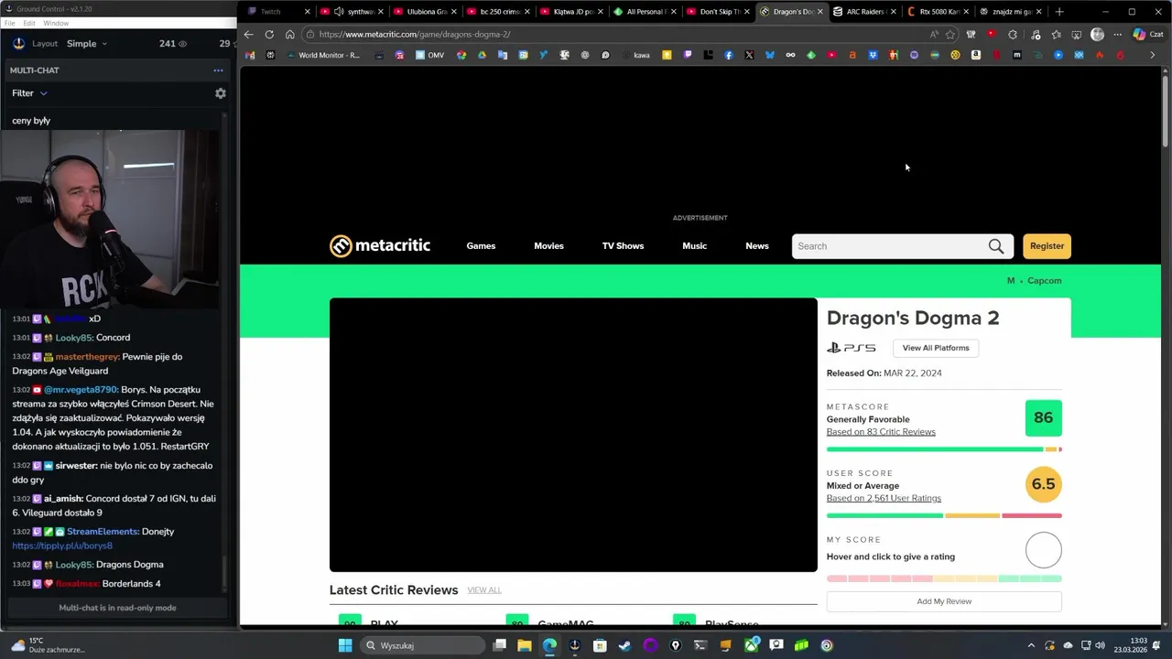Open tipply.pl donation link in chat
The image size is (1172, 659).
[62, 546]
